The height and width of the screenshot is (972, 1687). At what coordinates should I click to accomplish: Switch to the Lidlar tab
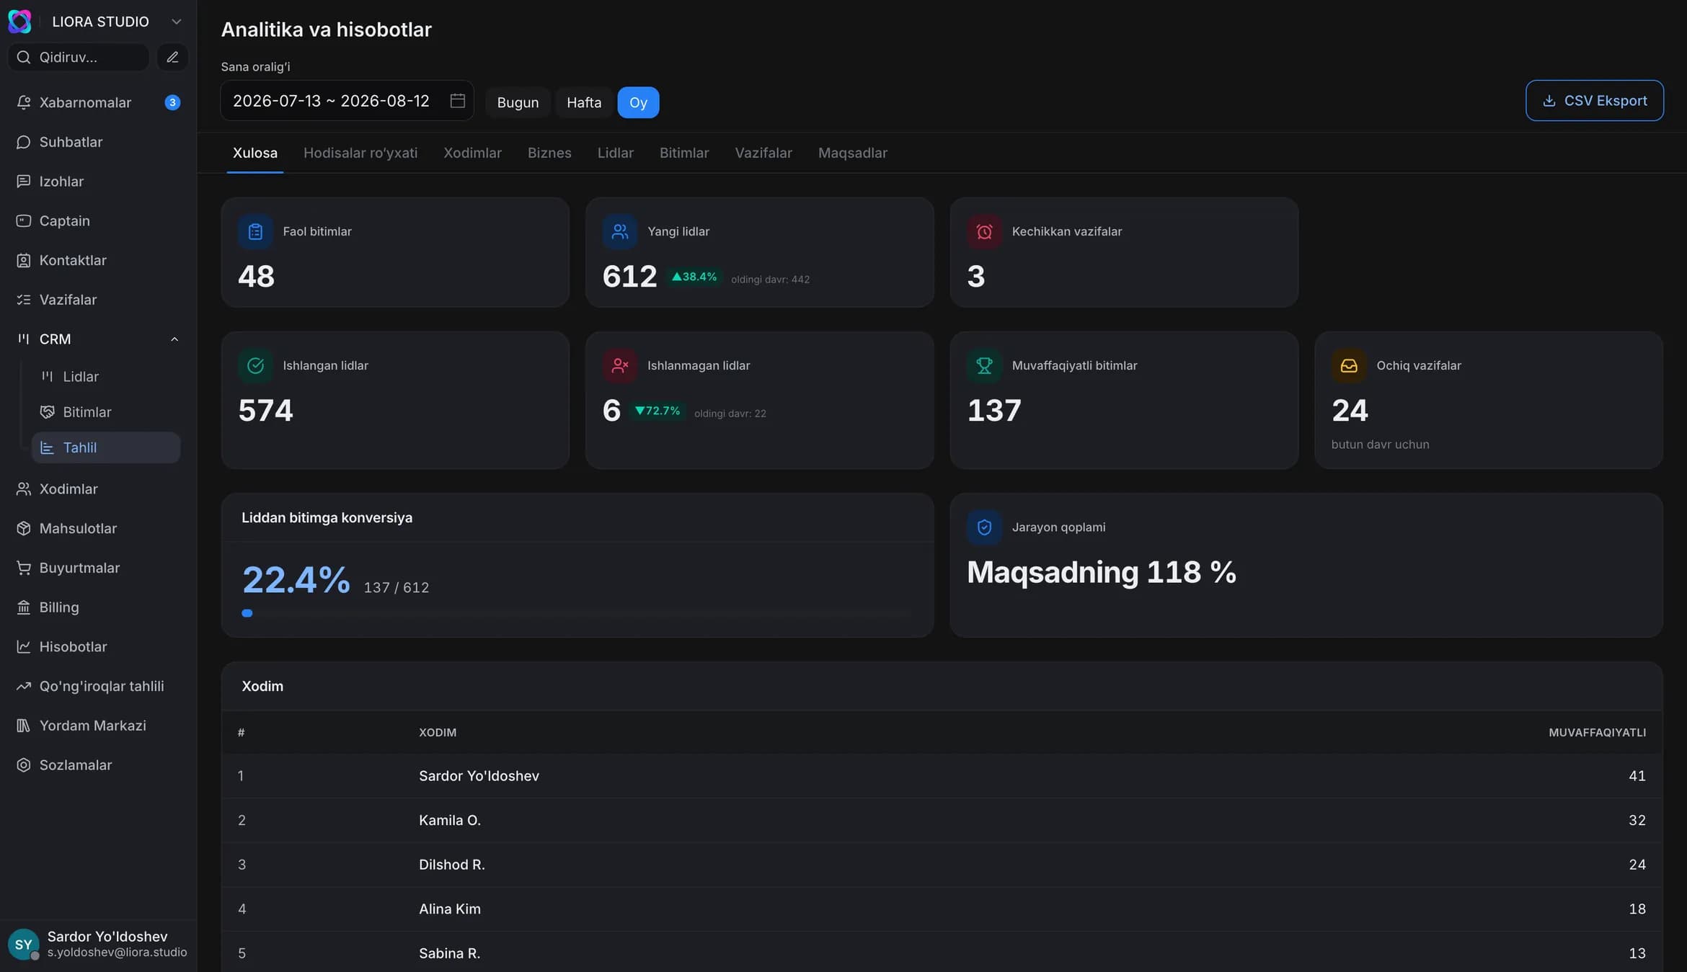(x=616, y=153)
